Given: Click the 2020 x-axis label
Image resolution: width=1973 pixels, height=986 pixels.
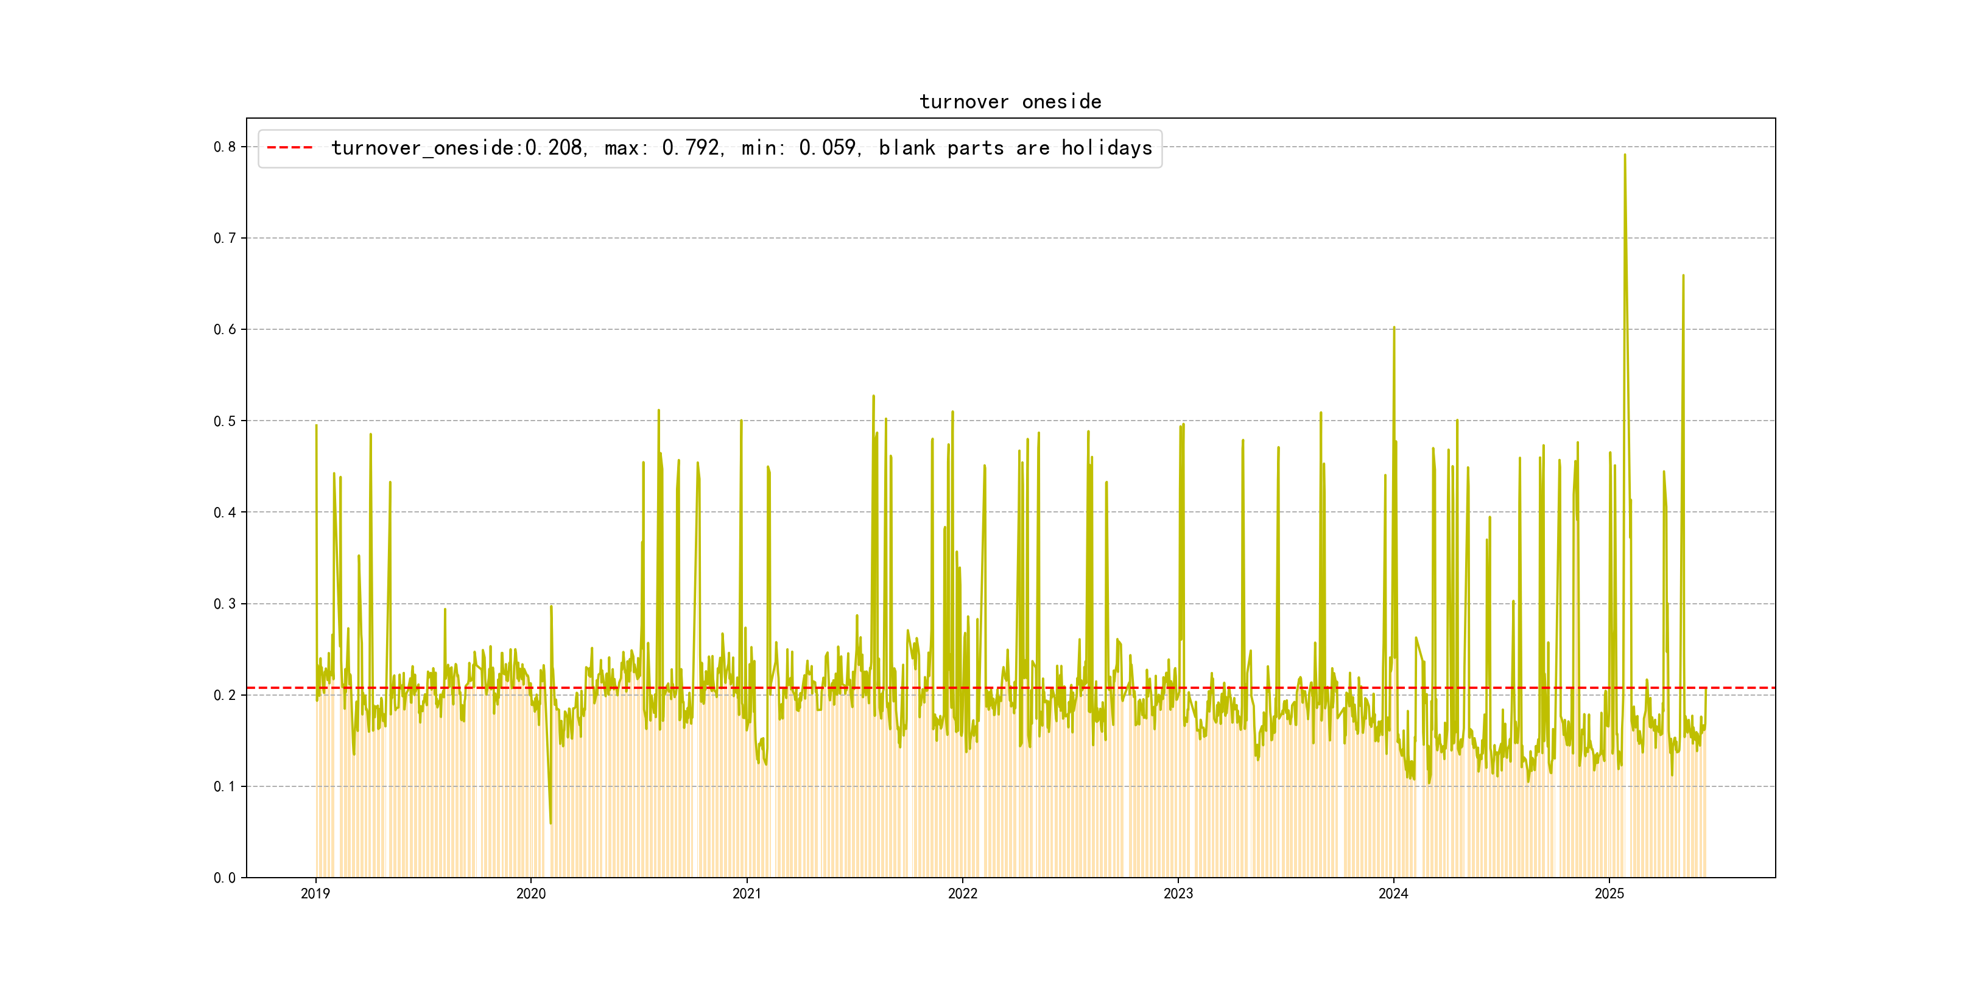Looking at the screenshot, I should click(531, 893).
